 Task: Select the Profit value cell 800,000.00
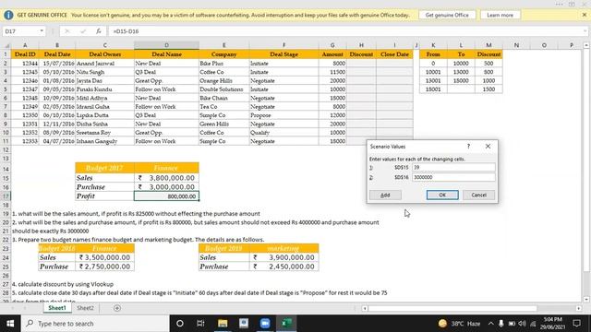(166, 196)
